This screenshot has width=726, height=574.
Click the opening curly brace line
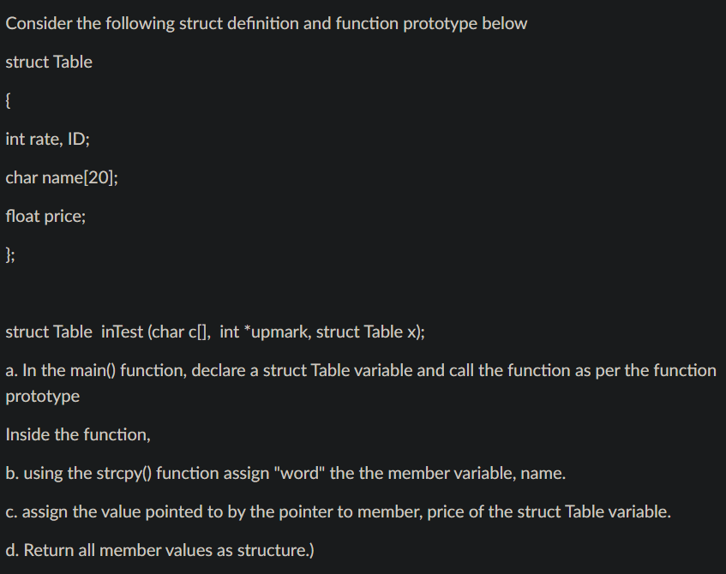[8, 100]
